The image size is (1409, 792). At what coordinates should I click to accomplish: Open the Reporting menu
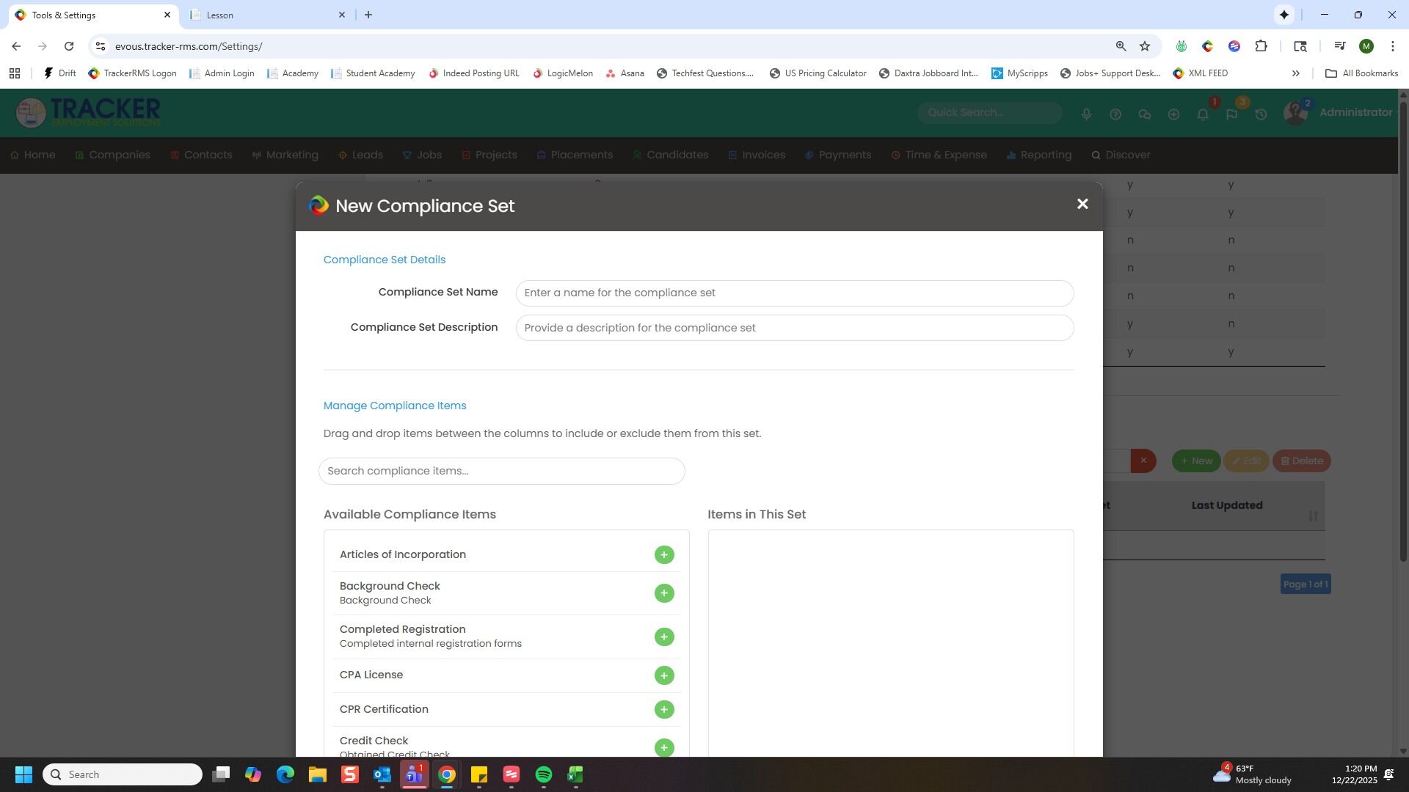(1044, 155)
